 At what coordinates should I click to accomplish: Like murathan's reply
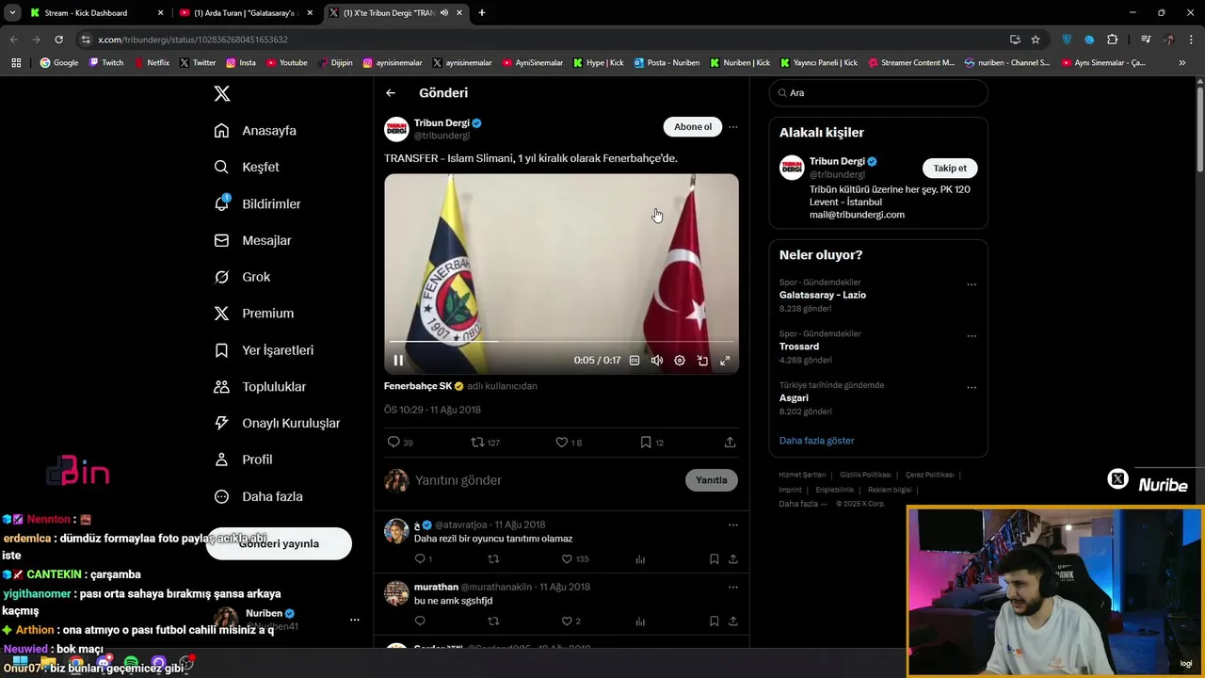pos(570,621)
